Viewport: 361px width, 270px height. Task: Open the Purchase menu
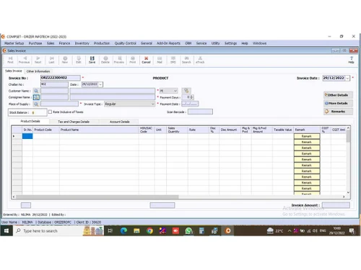[x=35, y=43]
